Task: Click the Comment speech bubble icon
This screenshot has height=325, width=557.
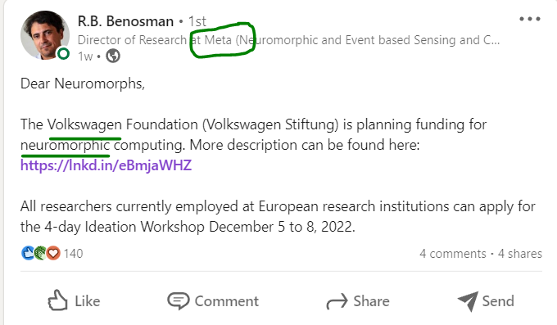Action: [x=178, y=300]
